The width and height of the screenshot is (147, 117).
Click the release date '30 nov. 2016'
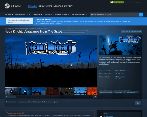[x=120, y=73]
